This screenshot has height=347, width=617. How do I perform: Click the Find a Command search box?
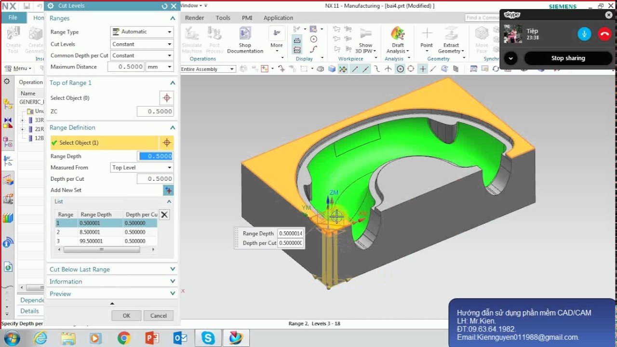tap(482, 18)
